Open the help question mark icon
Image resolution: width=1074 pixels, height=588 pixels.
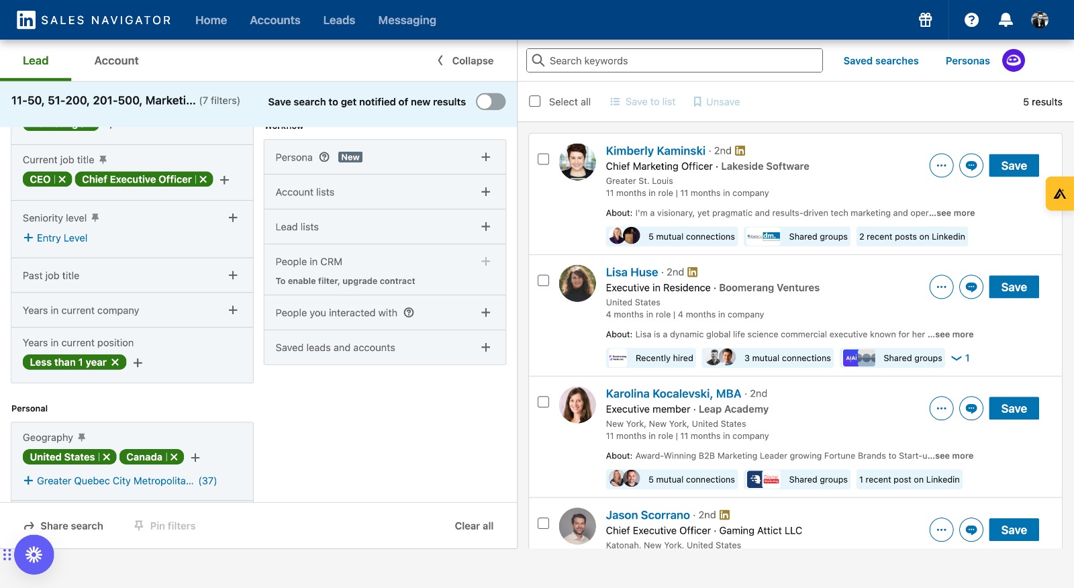point(971,20)
